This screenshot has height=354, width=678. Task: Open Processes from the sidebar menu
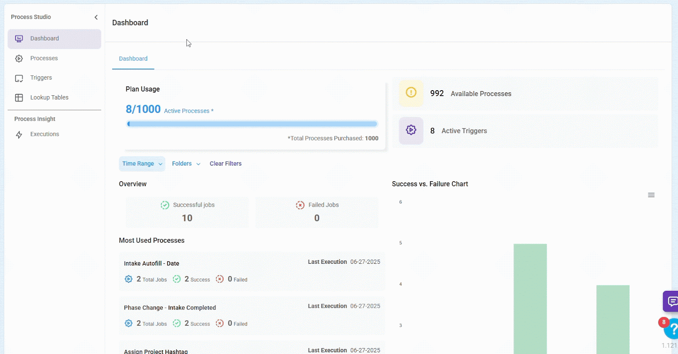44,58
